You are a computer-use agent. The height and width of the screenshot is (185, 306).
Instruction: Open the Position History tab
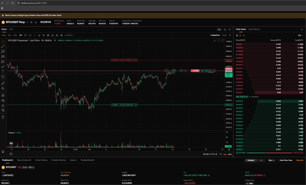(59, 160)
